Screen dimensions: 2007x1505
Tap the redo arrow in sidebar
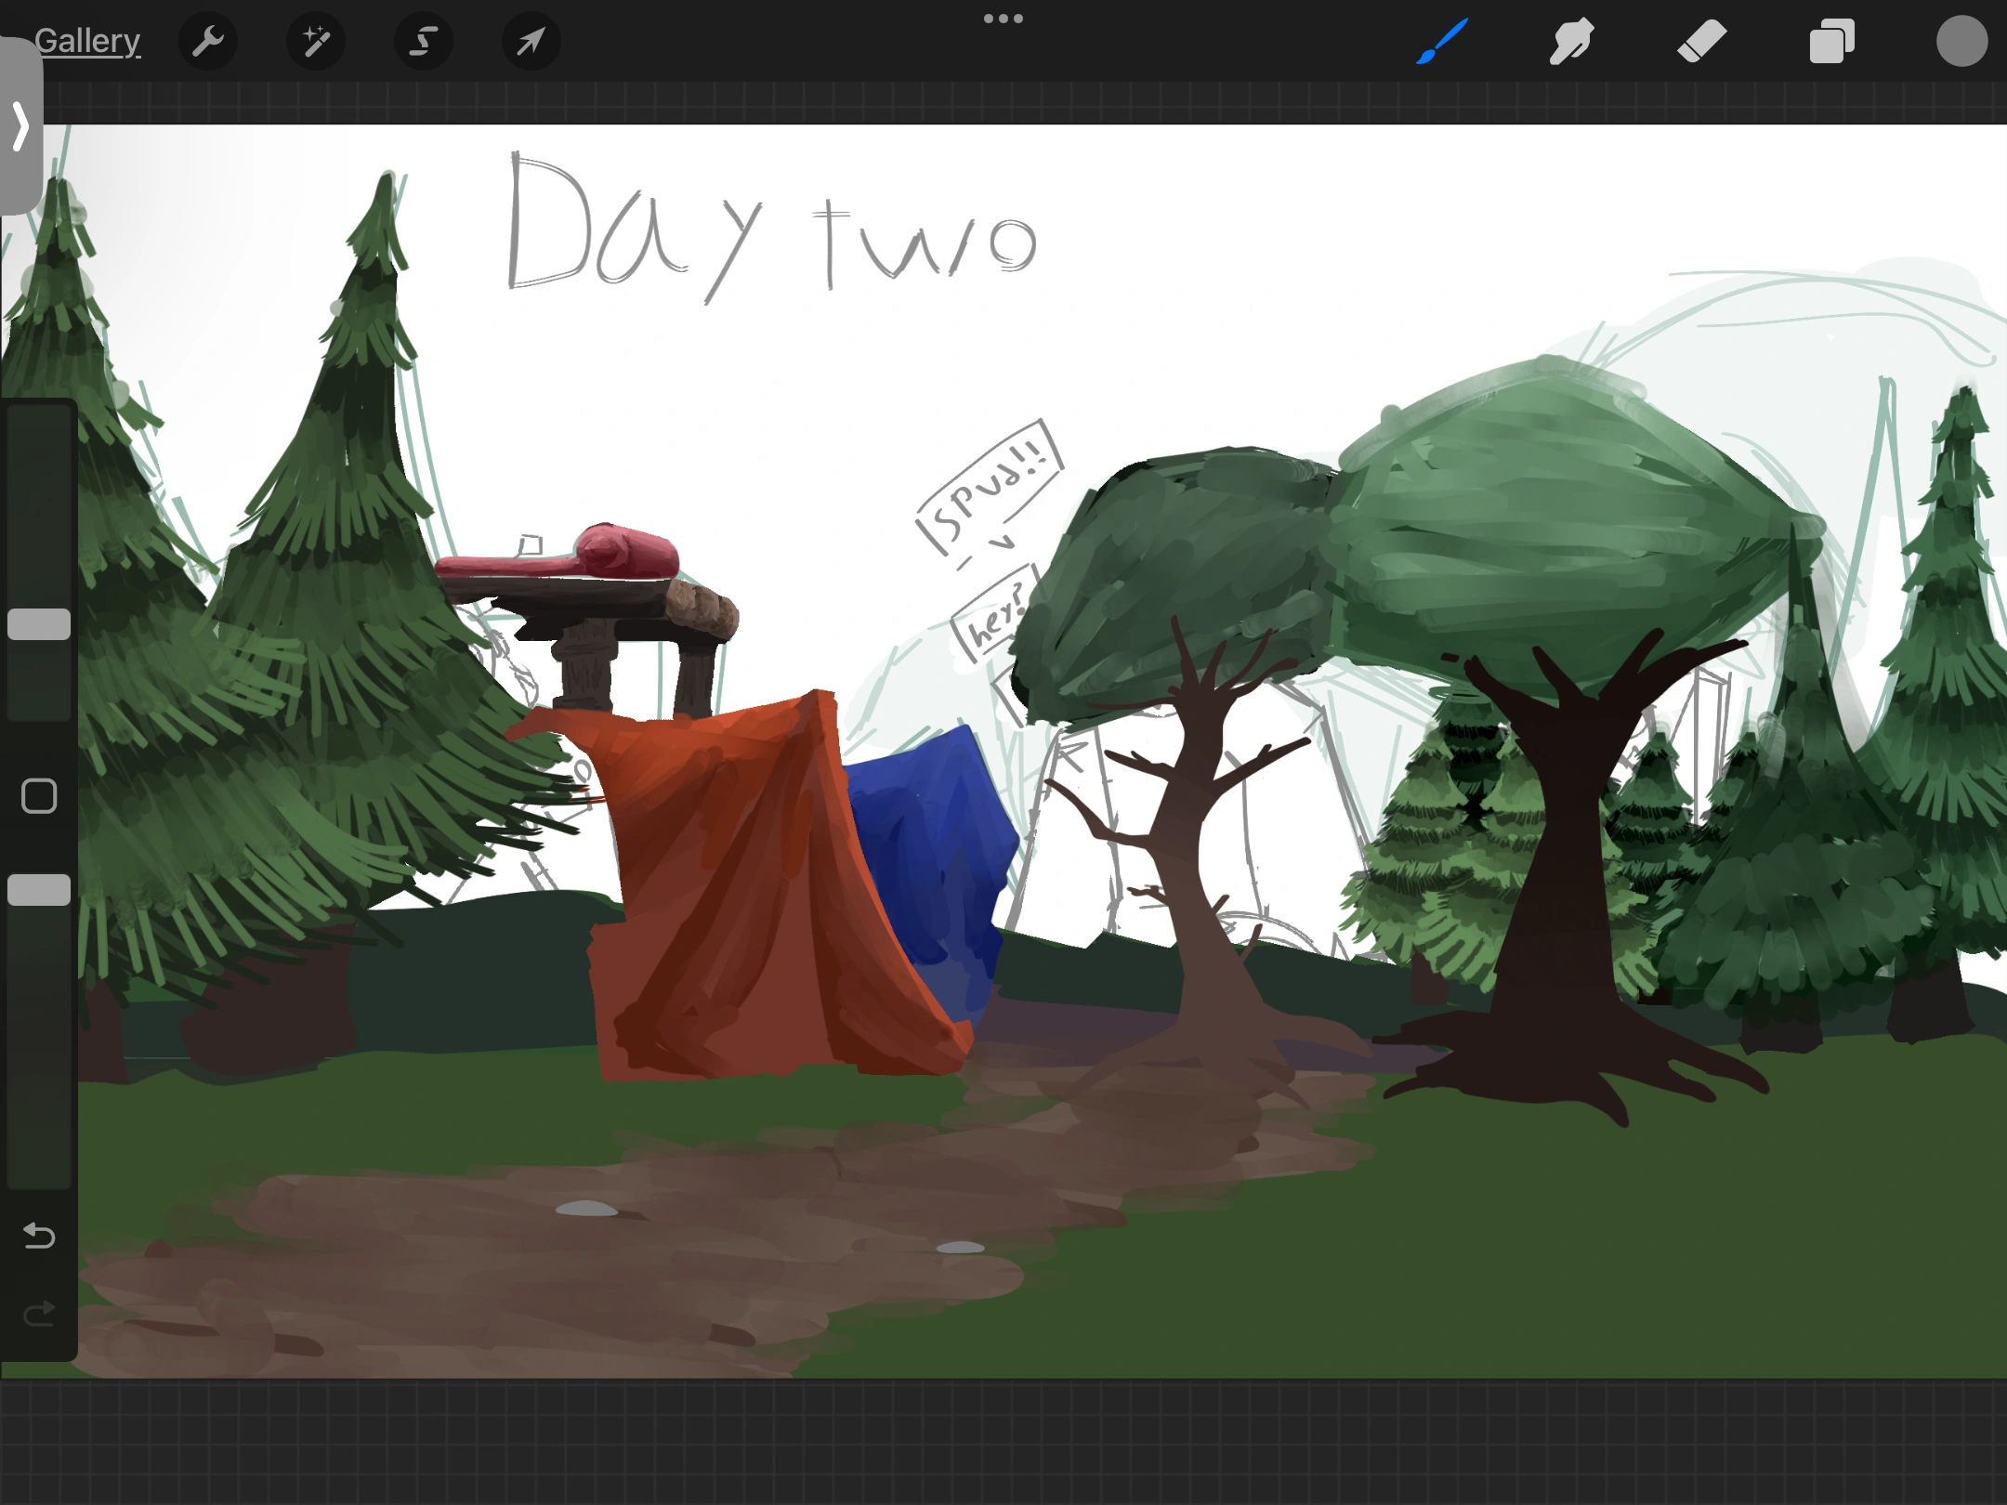(x=39, y=1314)
